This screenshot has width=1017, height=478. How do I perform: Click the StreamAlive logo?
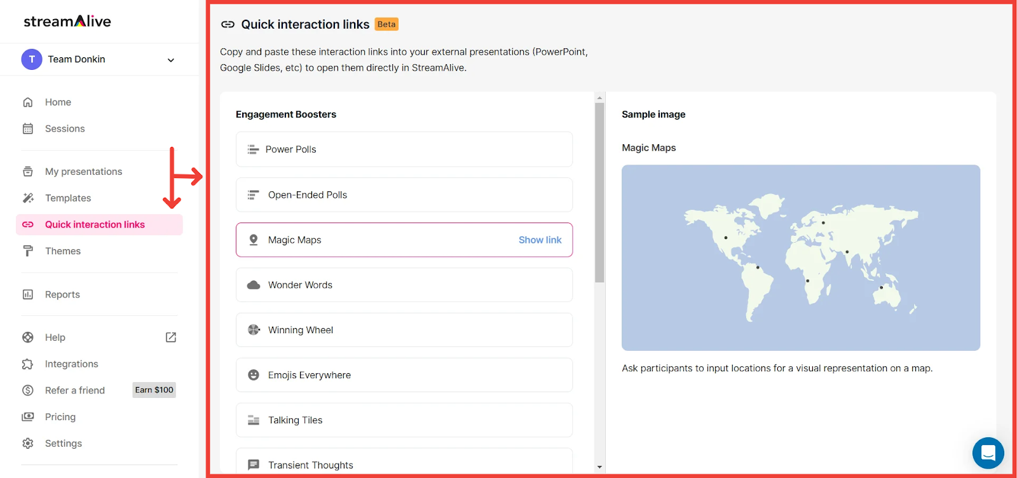click(x=67, y=22)
